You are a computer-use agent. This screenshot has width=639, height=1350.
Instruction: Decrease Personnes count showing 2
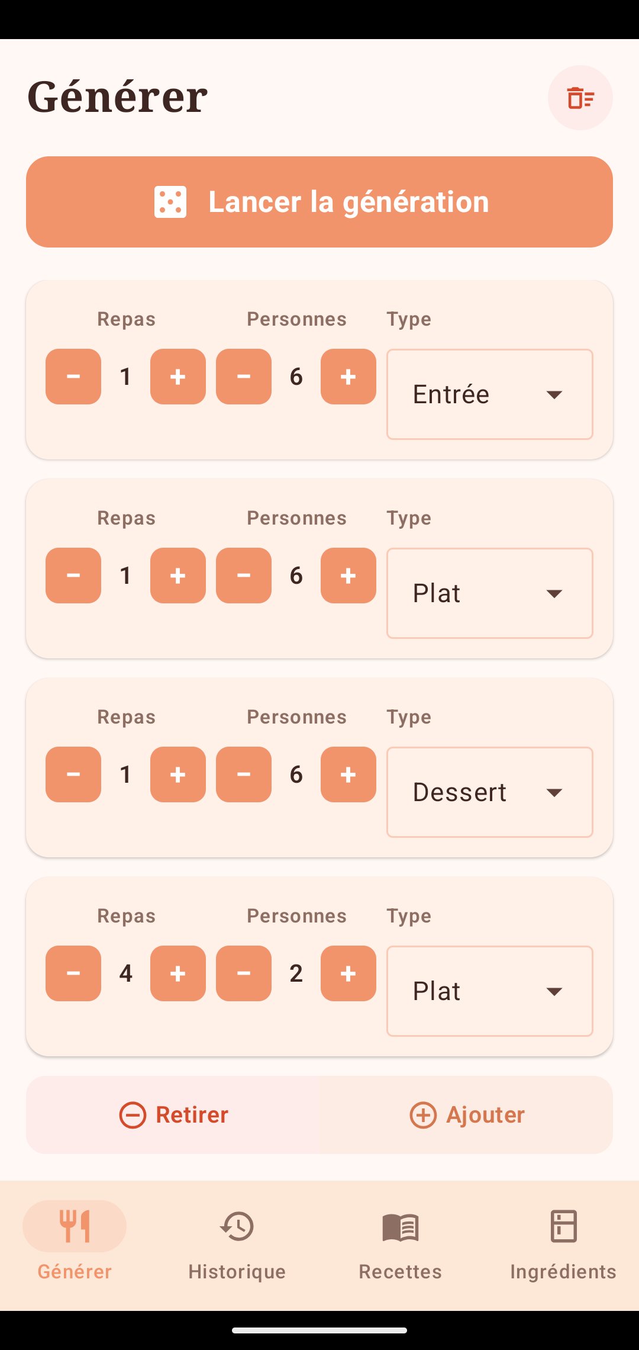[x=244, y=973]
